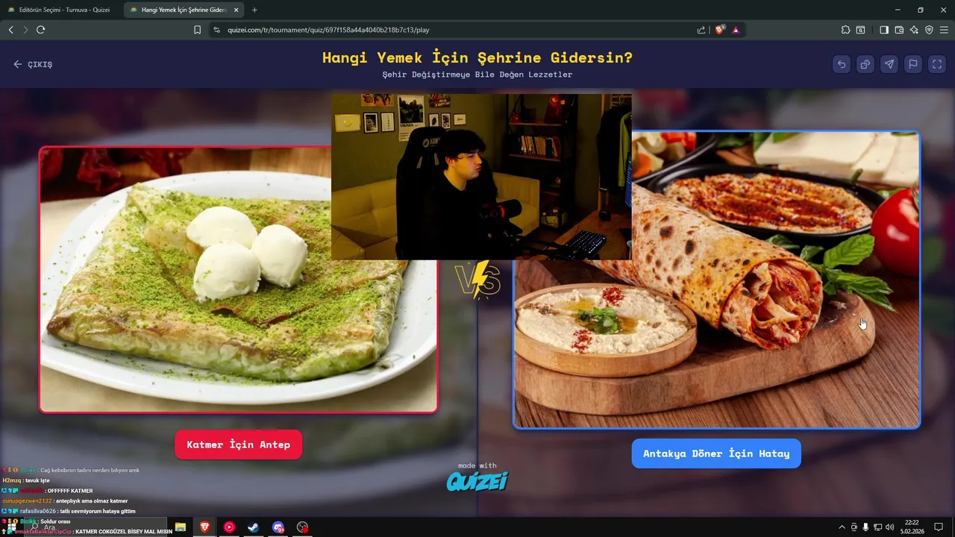955x537 pixels.
Task: Open the notification center icon
Action: coord(939,527)
